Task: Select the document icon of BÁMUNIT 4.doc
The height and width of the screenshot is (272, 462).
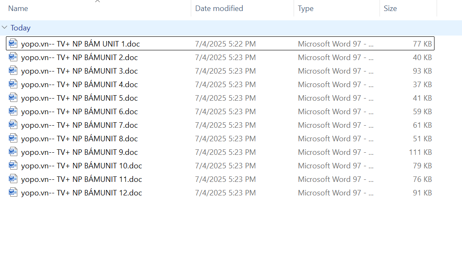Action: coord(13,84)
